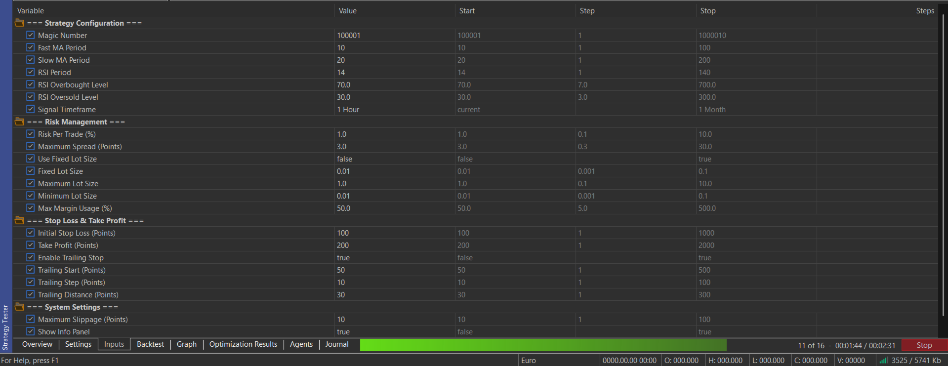Viewport: 948px width, 366px height.
Task: Toggle the Fixed Lot Size checkbox
Action: pyautogui.click(x=31, y=171)
